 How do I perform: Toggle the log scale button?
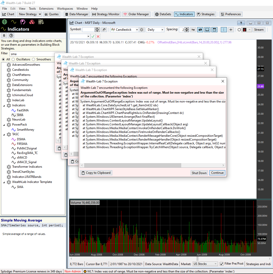pos(193,30)
